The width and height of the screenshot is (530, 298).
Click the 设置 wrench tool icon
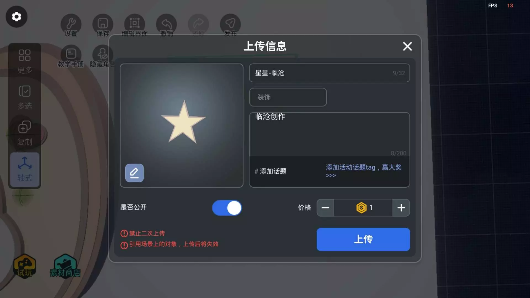click(71, 24)
